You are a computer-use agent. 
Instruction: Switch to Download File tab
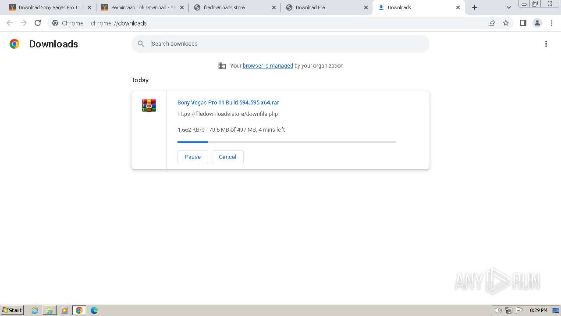tap(327, 7)
